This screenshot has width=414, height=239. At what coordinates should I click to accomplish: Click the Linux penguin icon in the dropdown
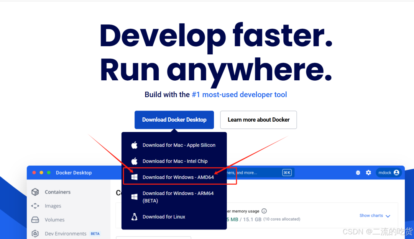tap(135, 216)
